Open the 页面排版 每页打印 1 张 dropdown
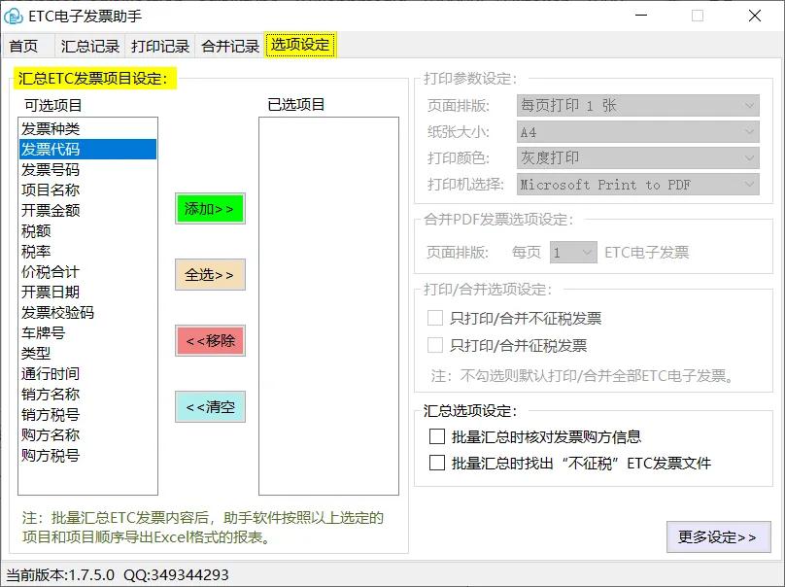Viewport: 785px width, 587px height. coord(637,106)
